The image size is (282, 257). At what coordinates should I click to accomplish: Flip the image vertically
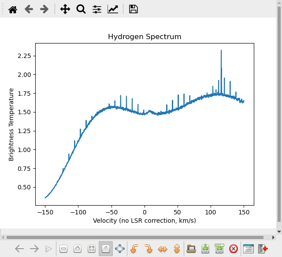pyautogui.click(x=177, y=249)
